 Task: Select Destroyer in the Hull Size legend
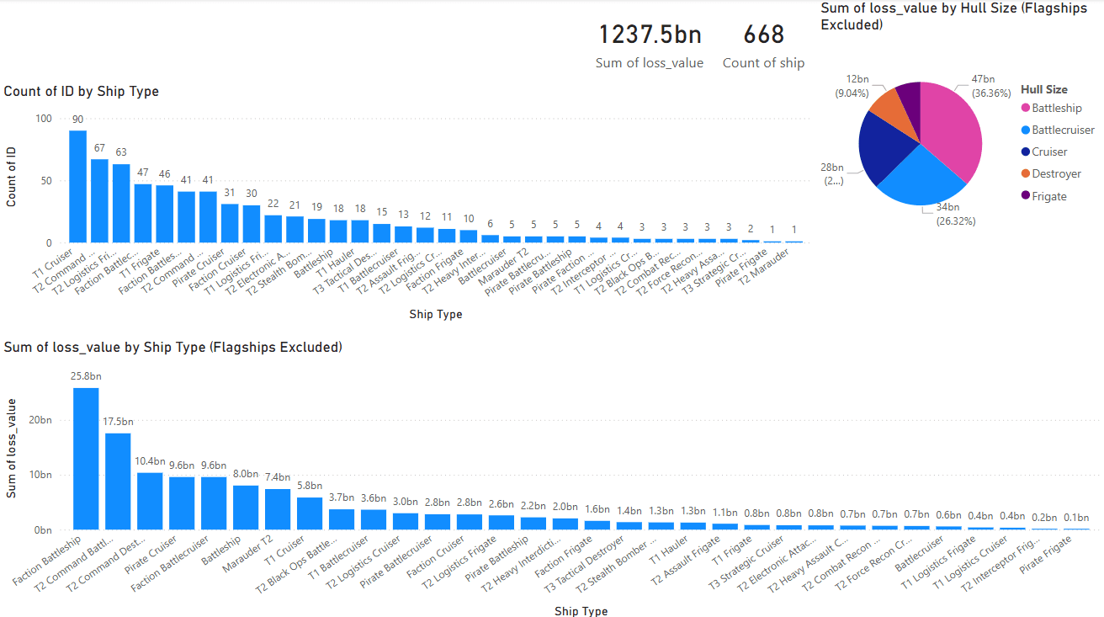(1056, 174)
